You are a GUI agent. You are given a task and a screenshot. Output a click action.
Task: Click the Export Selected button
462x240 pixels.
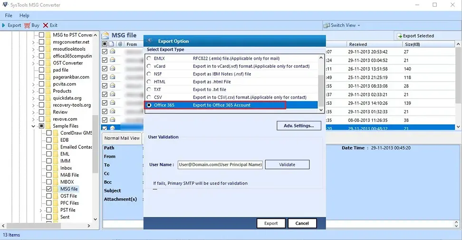coord(415,36)
